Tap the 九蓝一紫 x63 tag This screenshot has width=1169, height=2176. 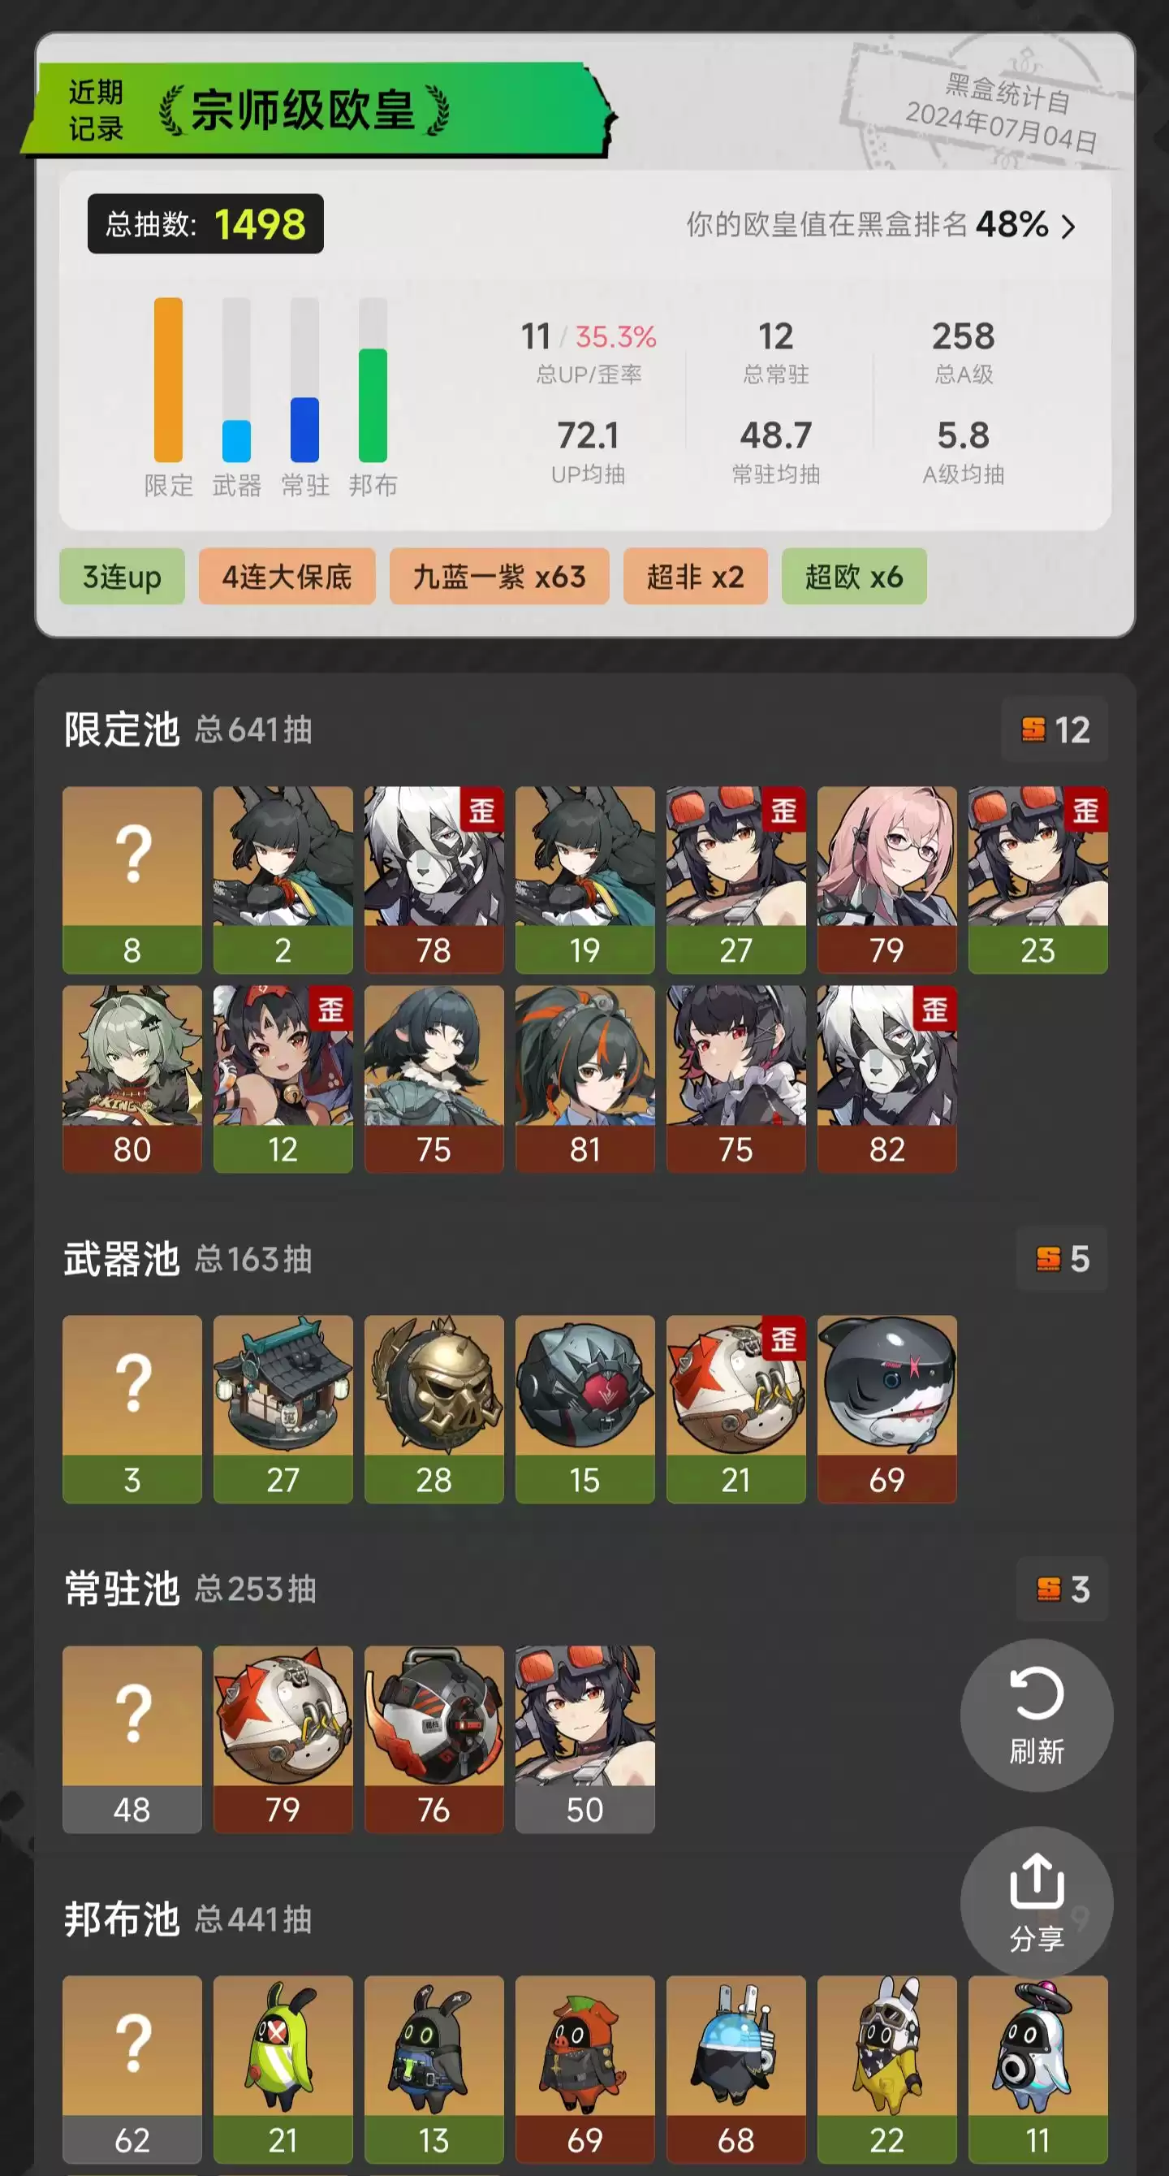[498, 576]
